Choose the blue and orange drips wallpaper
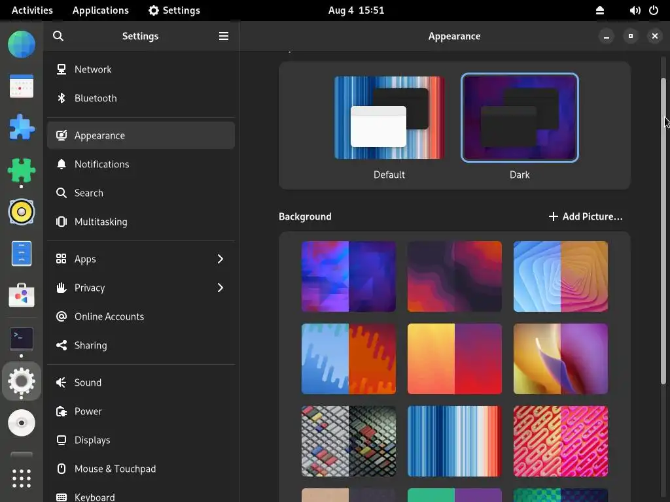This screenshot has height=502, width=670. pos(349,359)
